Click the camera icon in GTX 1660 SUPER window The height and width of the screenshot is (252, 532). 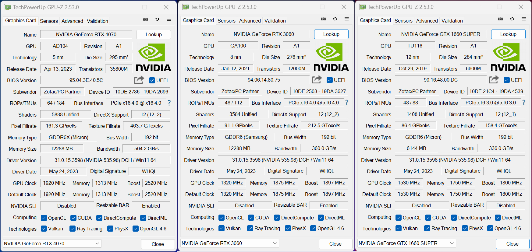(500, 19)
